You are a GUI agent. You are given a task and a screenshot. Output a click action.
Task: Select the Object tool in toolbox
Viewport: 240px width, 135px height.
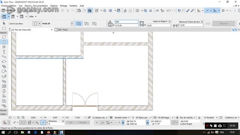pyautogui.click(x=4, y=96)
